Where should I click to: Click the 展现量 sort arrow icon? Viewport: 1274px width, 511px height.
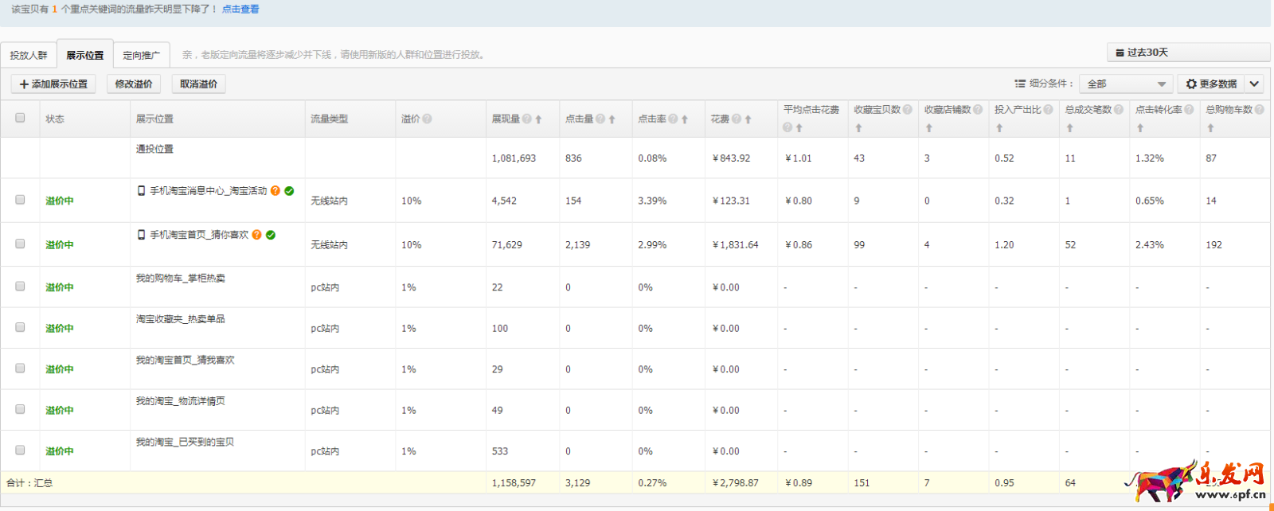coord(538,119)
